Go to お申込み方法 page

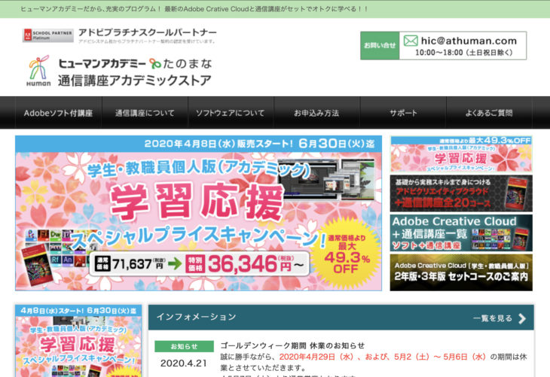pyautogui.click(x=316, y=113)
